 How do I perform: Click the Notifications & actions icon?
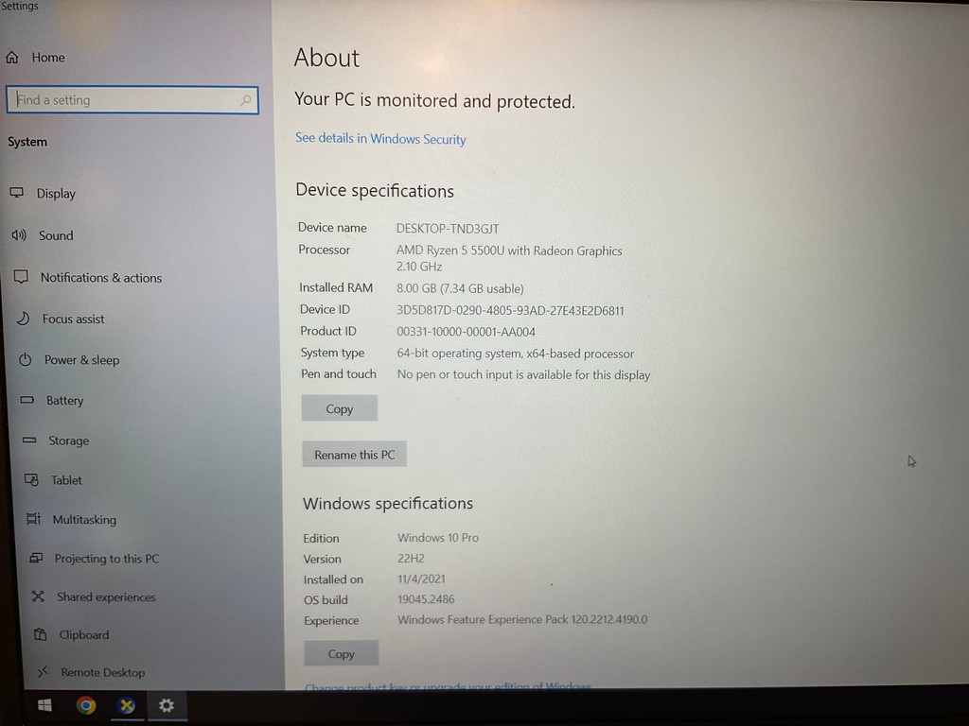[x=21, y=277]
